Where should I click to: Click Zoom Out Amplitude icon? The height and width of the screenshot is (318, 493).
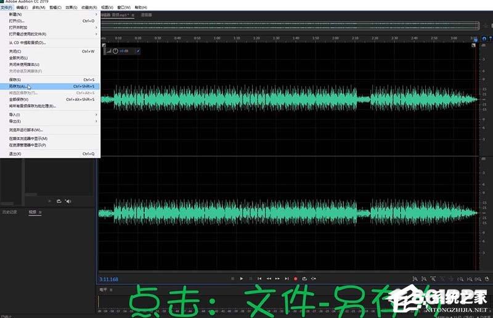tap(424, 279)
